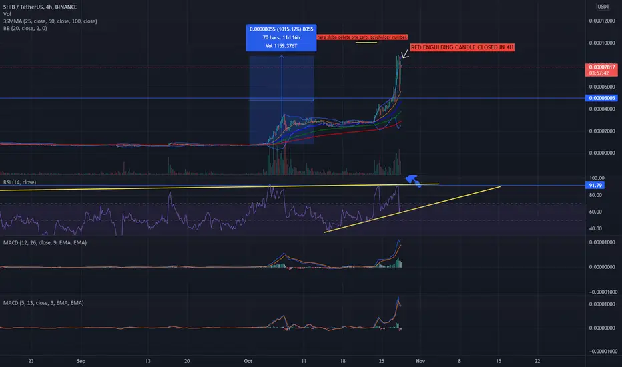
Task: Click the RSI value label 91.79
Action: [595, 186]
